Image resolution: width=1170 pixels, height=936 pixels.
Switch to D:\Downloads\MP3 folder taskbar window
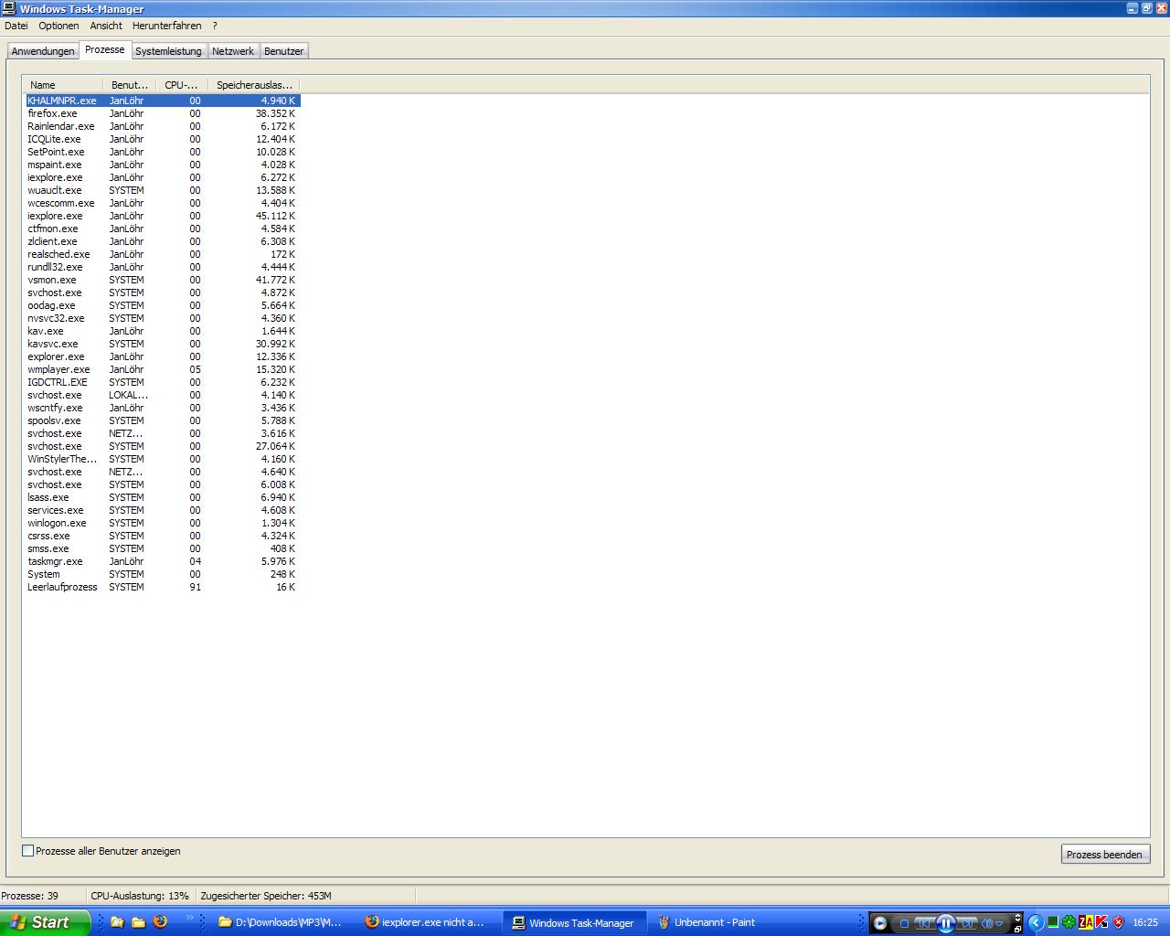pyautogui.click(x=282, y=923)
